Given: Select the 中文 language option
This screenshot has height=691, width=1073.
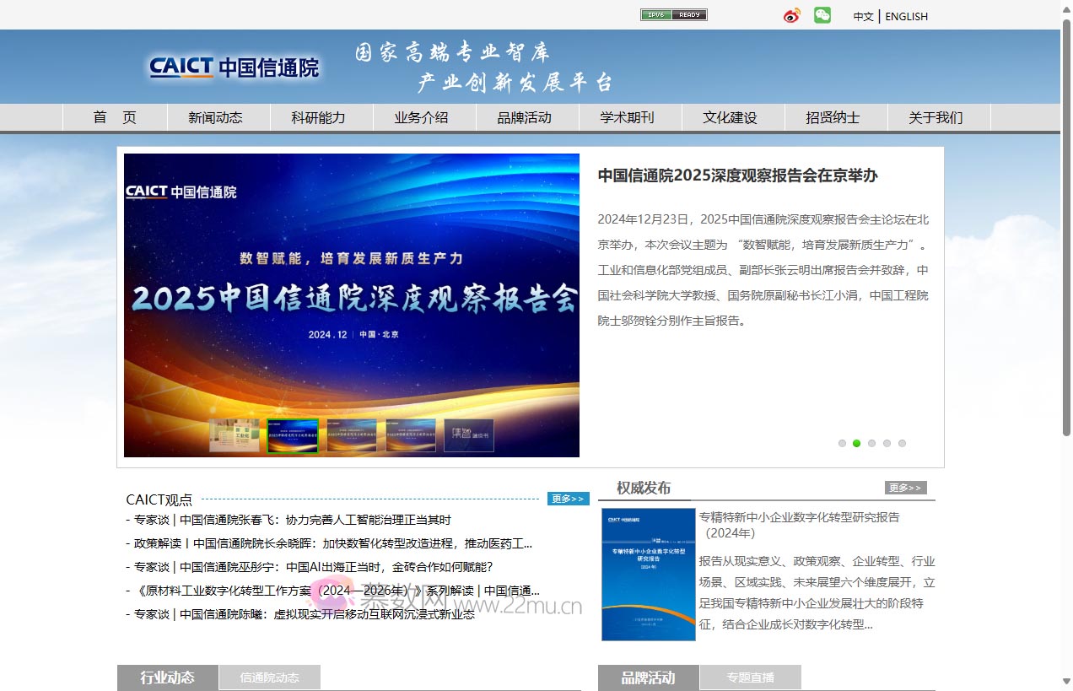Looking at the screenshot, I should [x=863, y=16].
